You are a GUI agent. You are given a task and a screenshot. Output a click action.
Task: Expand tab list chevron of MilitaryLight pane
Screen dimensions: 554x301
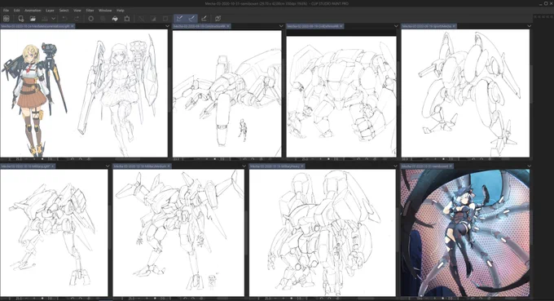[x=107, y=166]
